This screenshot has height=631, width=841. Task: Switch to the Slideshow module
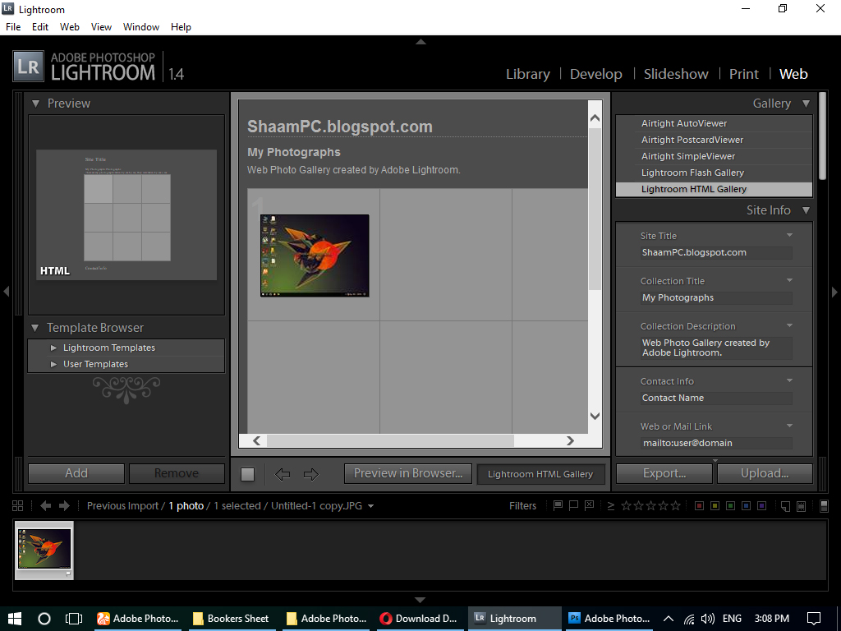click(x=676, y=74)
